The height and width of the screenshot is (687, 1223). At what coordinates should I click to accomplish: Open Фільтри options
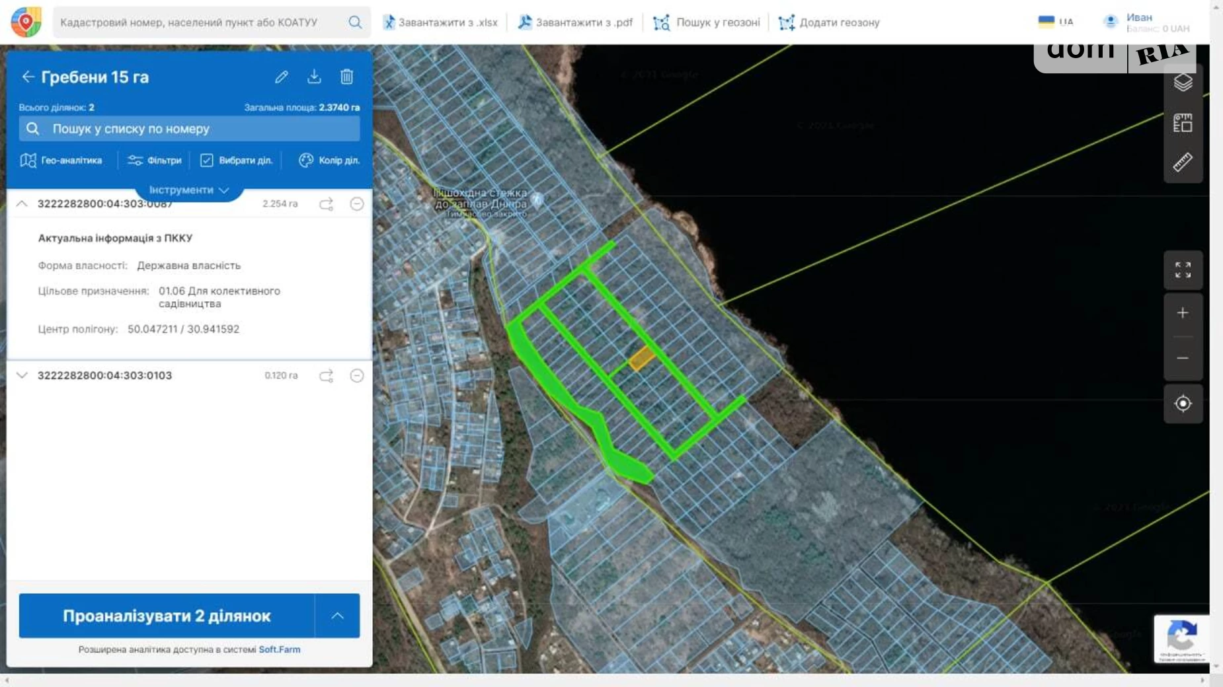[155, 161]
